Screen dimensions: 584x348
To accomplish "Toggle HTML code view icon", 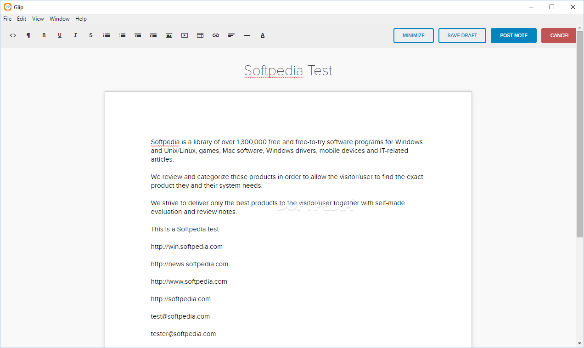I will [x=13, y=35].
